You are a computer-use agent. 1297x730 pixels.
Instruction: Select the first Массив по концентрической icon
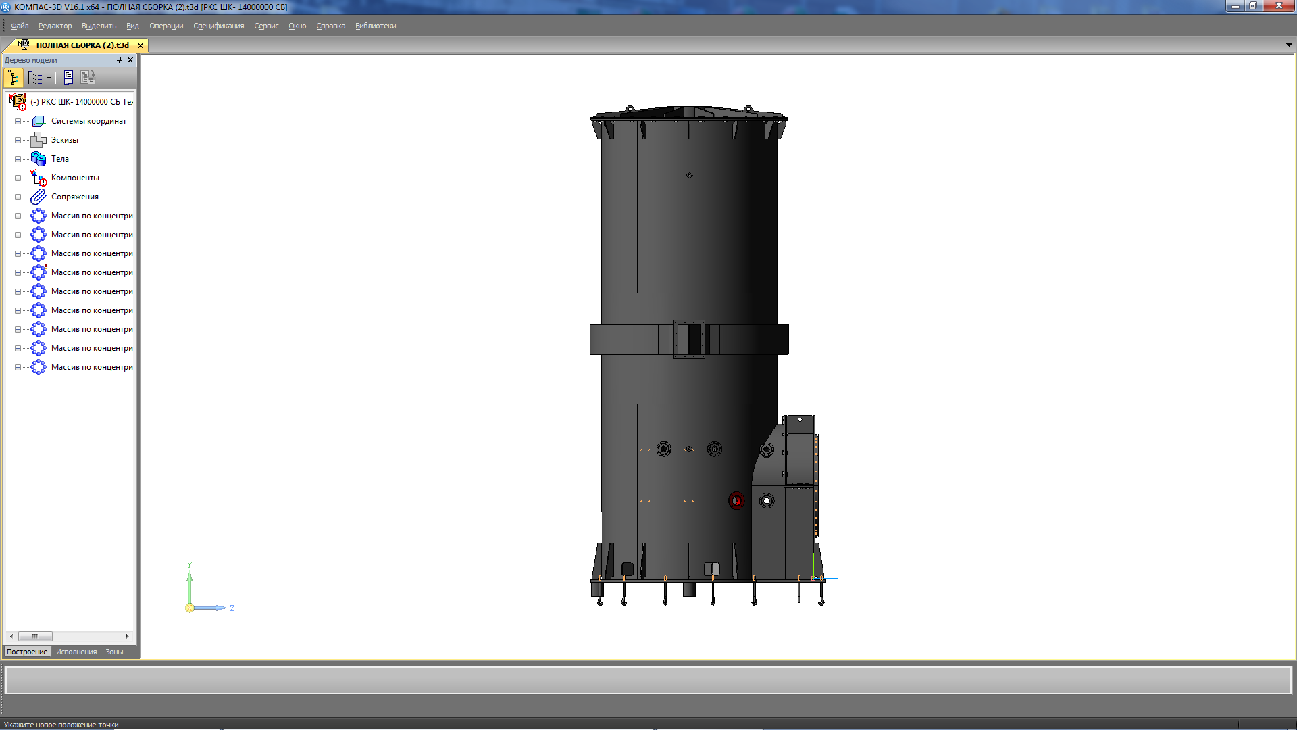(x=39, y=216)
